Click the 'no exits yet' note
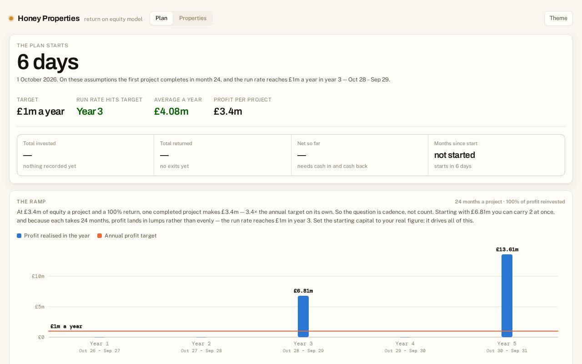582x364 pixels. [174, 166]
